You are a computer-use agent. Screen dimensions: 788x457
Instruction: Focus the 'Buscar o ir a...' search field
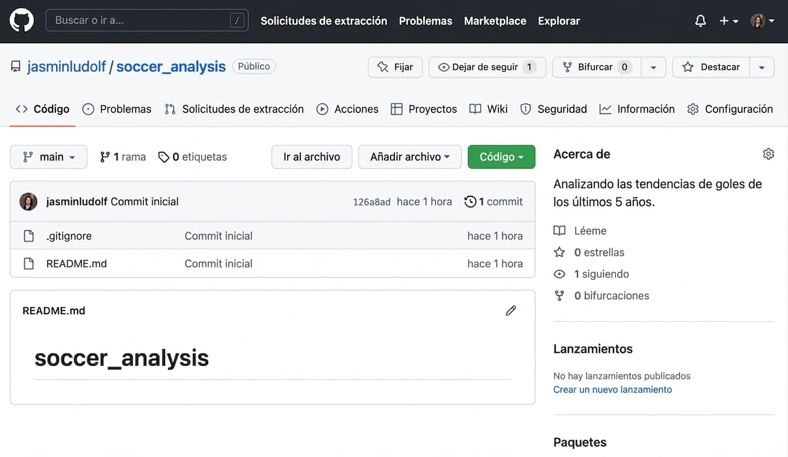pos(147,20)
